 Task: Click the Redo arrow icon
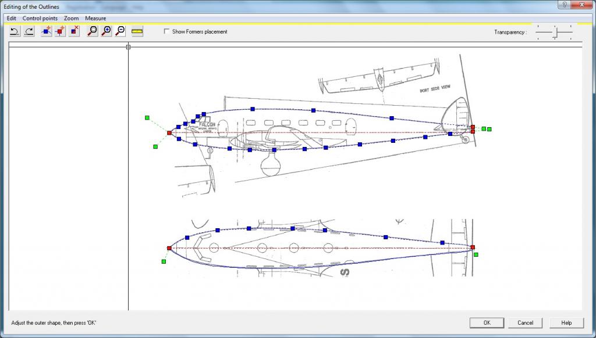click(29, 31)
